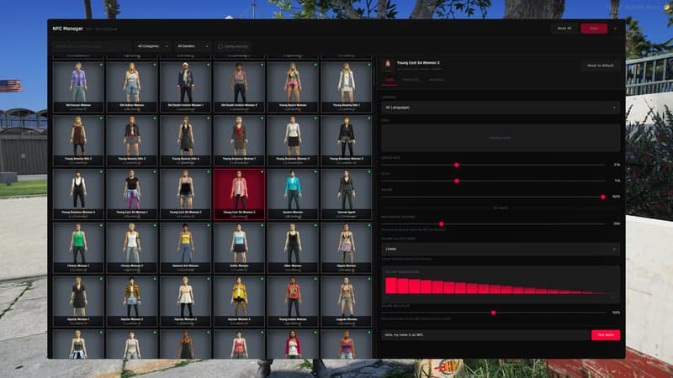Select the Hiker Woman card
Screen dimensions: 673x378
293,248
